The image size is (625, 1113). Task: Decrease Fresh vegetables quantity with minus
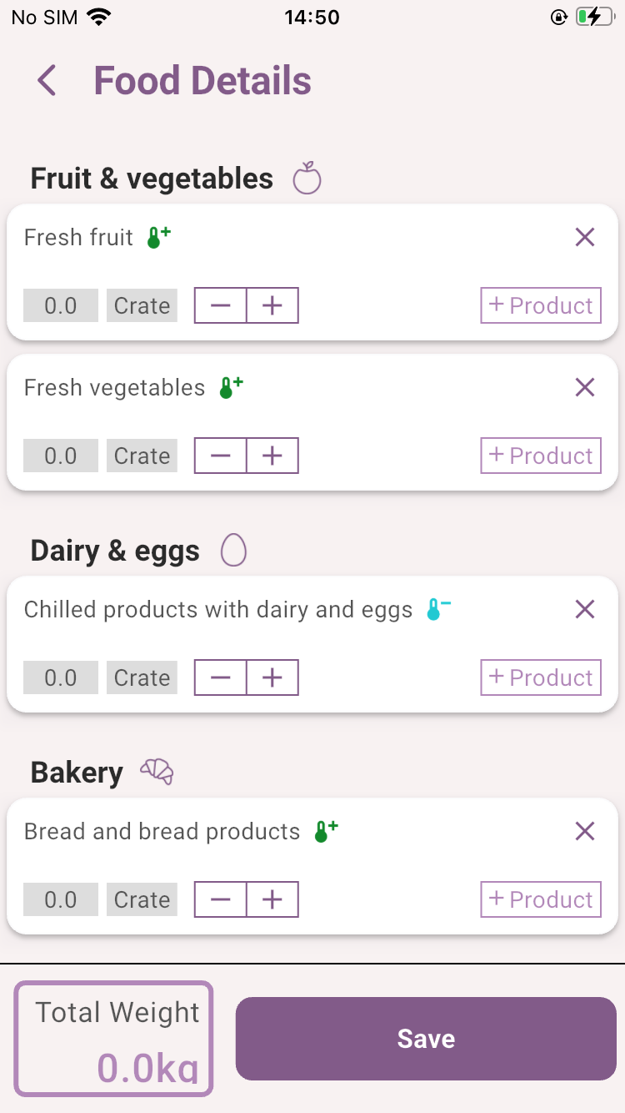(x=221, y=456)
